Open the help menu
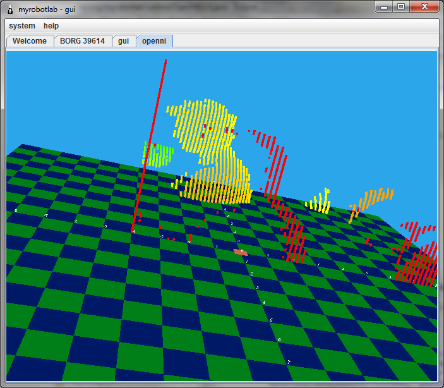Screen dimensions: 444x388 click(x=51, y=26)
